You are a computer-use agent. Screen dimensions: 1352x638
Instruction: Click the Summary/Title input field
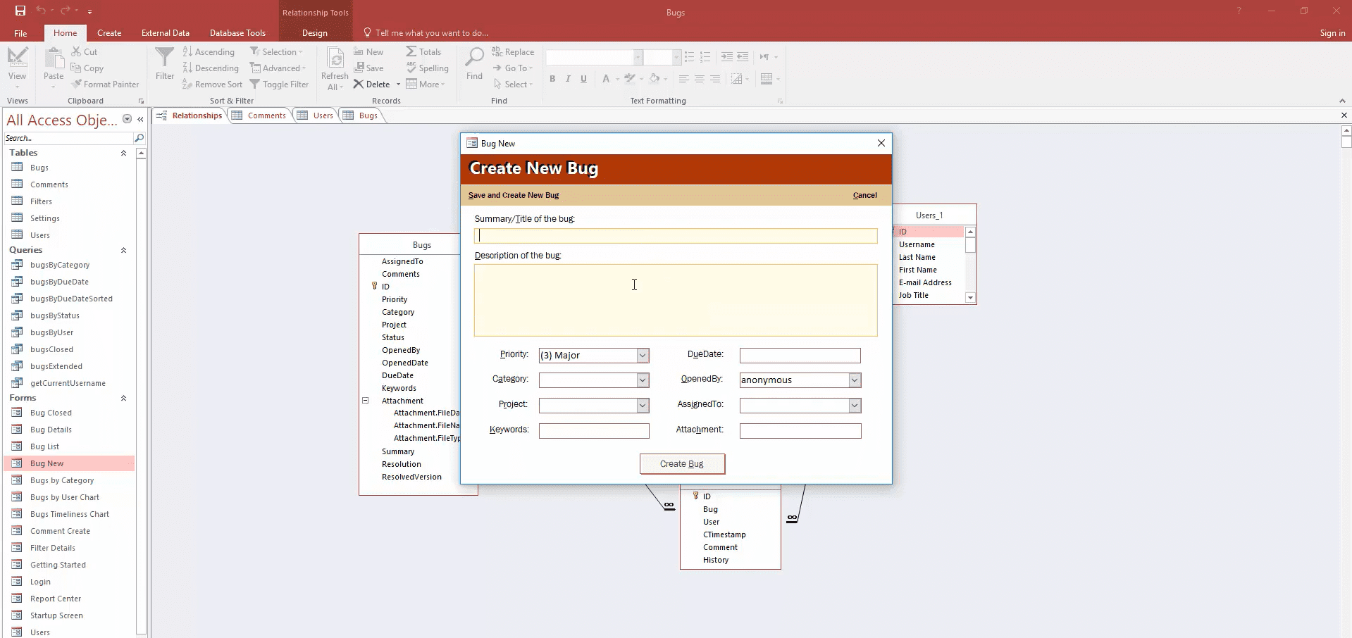pos(676,236)
